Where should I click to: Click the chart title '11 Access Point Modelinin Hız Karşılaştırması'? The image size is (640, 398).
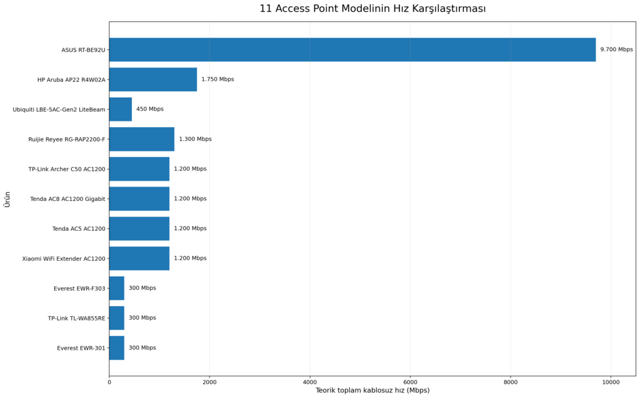tap(372, 9)
